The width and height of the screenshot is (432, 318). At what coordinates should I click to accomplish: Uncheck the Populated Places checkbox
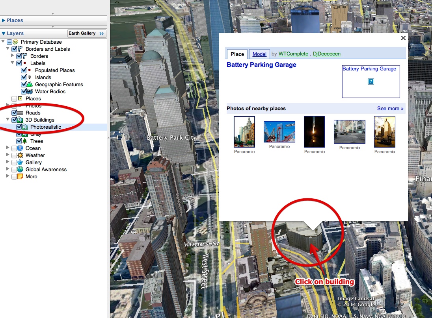click(24, 70)
